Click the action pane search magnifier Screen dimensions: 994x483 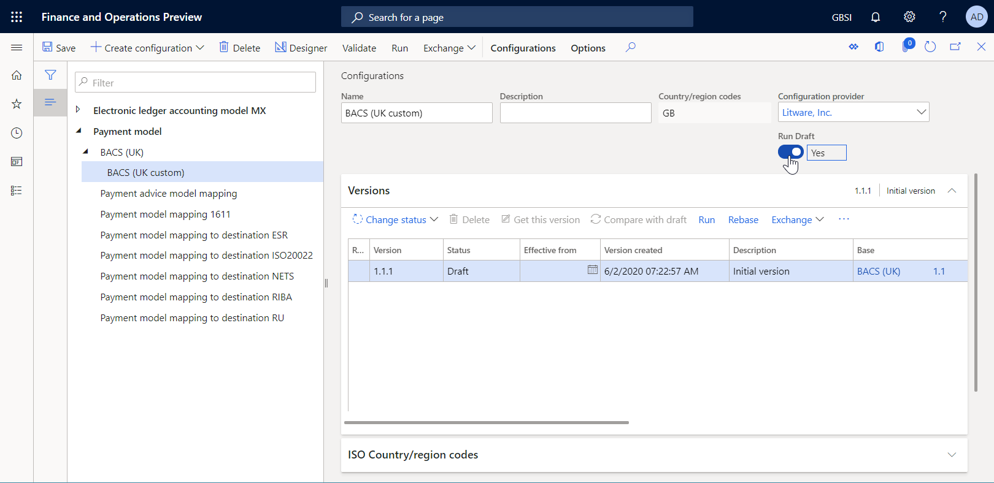(630, 47)
